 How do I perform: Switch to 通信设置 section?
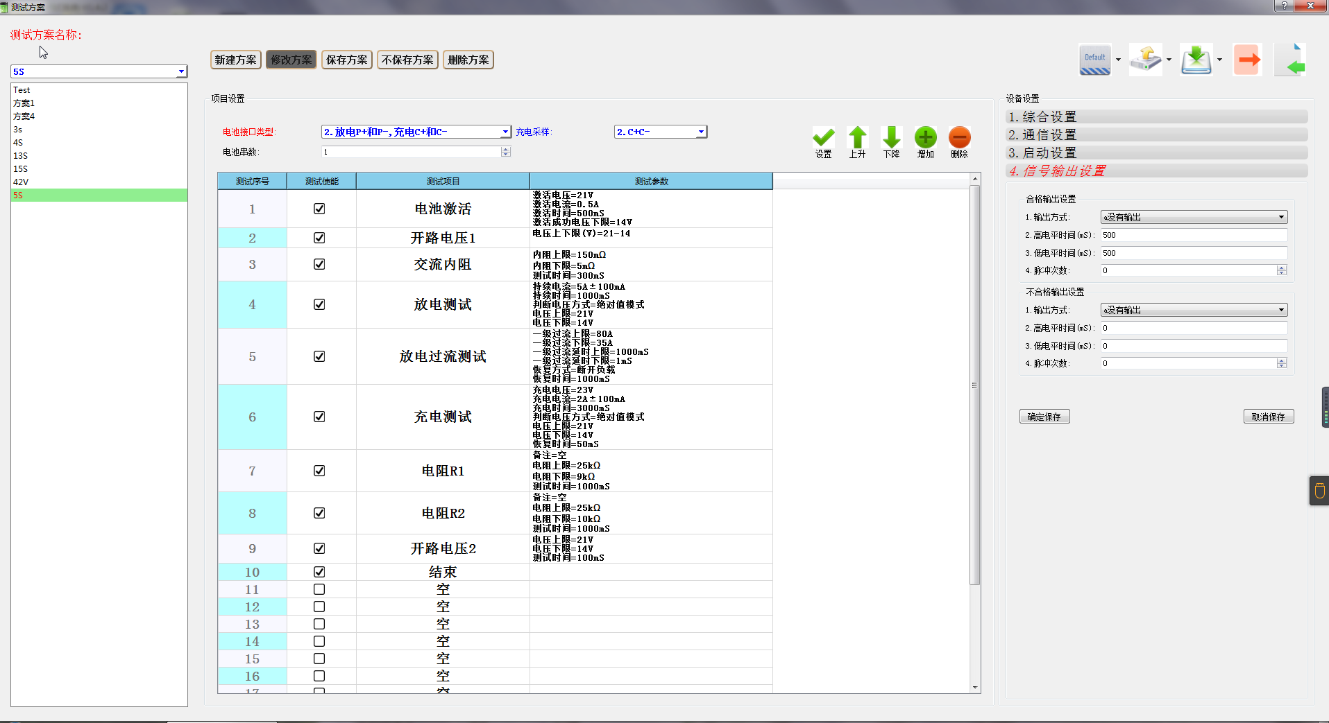pyautogui.click(x=1156, y=134)
